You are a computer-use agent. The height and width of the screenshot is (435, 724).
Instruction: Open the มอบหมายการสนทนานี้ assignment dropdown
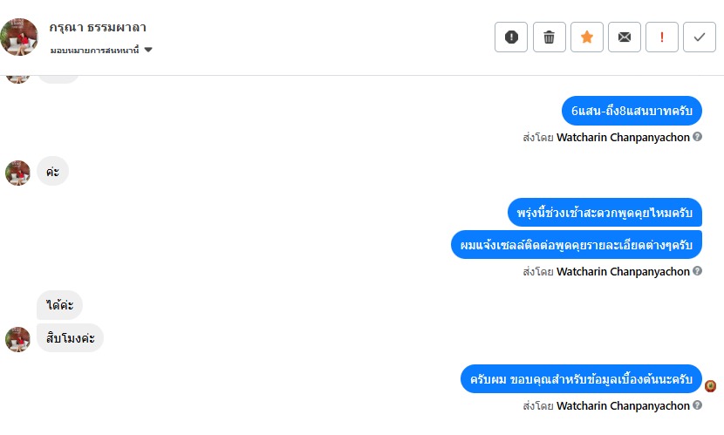pyautogui.click(x=101, y=50)
